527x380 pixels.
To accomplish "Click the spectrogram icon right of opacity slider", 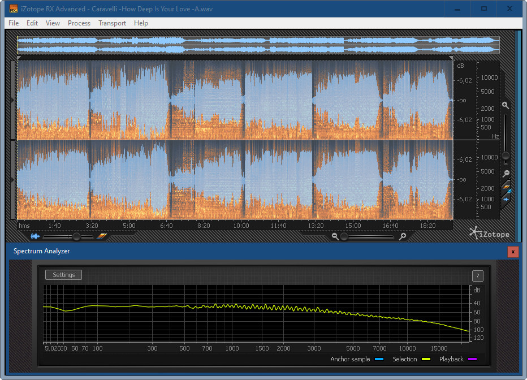I will point(102,236).
